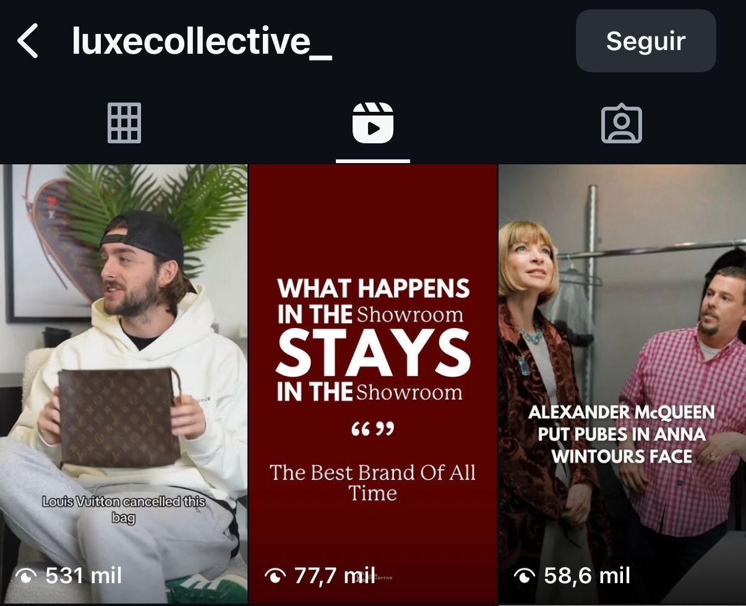Select the Reels tab icon
The image size is (746, 606).
click(x=373, y=123)
